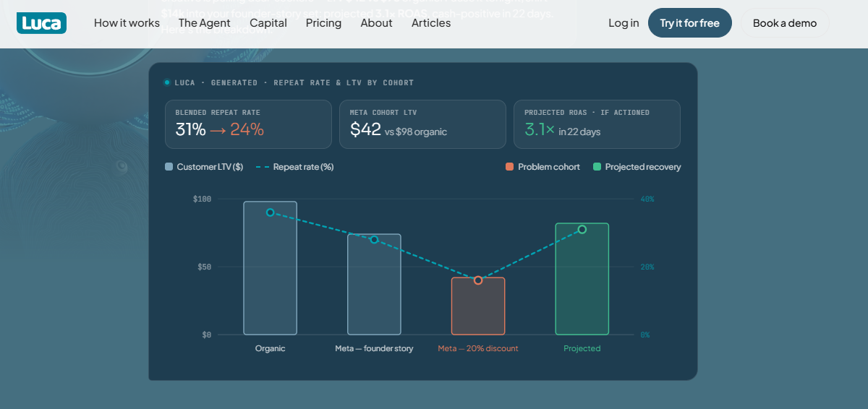Image resolution: width=868 pixels, height=409 pixels.
Task: Click the 'REPEAT RATE & LTV BY COHORT' heading
Action: (344, 82)
